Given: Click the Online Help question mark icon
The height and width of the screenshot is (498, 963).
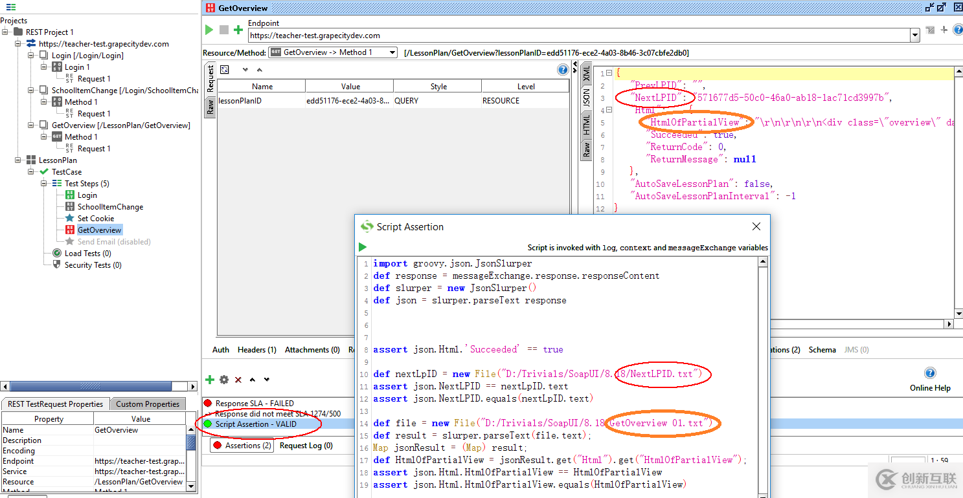Looking at the screenshot, I should pyautogui.click(x=930, y=373).
